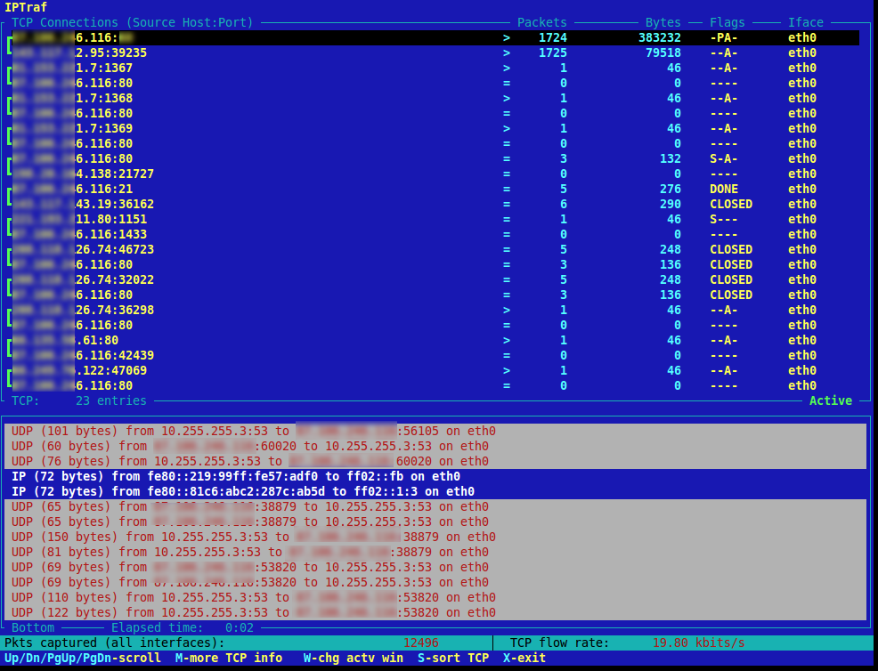Viewport: 878px width, 671px height.
Task: Click the -PA- flag value
Action: [723, 37]
